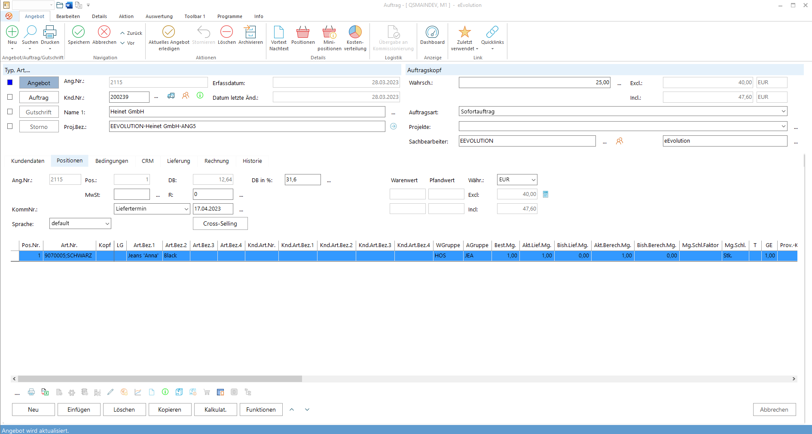812x434 pixels.
Task: Click horizontal scrollbar right arrow
Action: (x=794, y=379)
